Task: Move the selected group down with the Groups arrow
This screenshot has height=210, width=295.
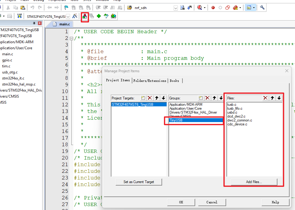Action: tap(221, 98)
